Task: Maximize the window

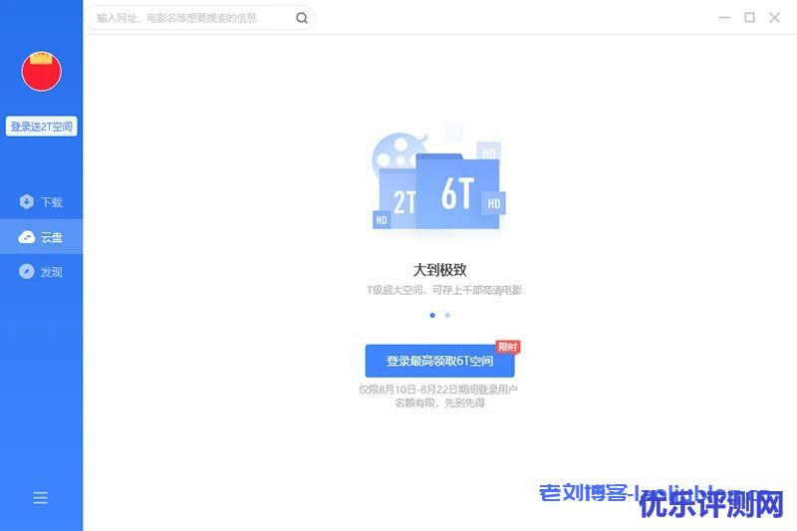Action: point(750,18)
